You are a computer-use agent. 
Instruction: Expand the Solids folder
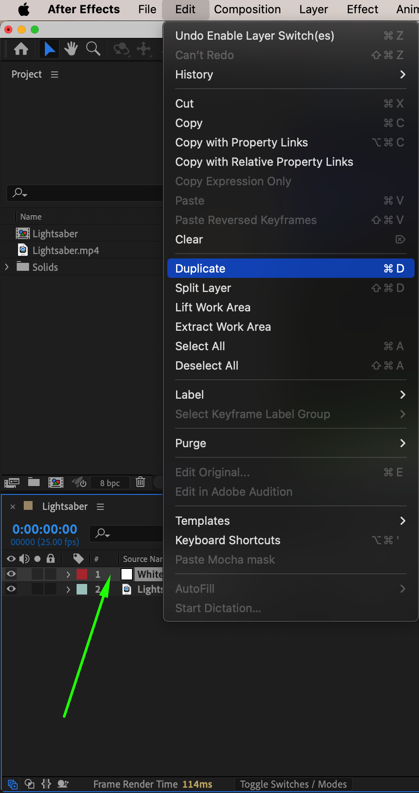coord(7,267)
